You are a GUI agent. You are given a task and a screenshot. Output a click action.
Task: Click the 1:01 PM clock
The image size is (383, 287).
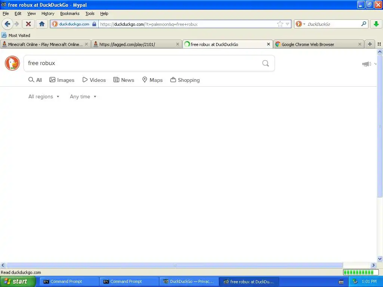click(x=369, y=281)
